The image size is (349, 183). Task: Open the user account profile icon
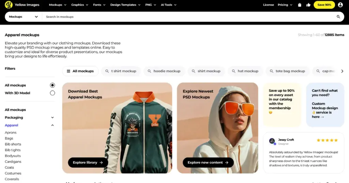pos(340,5)
